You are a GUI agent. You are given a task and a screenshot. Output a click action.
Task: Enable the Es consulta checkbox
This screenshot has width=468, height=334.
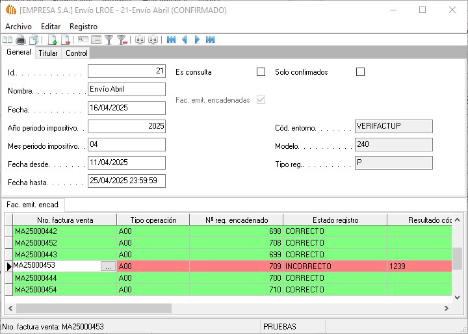pyautogui.click(x=261, y=72)
